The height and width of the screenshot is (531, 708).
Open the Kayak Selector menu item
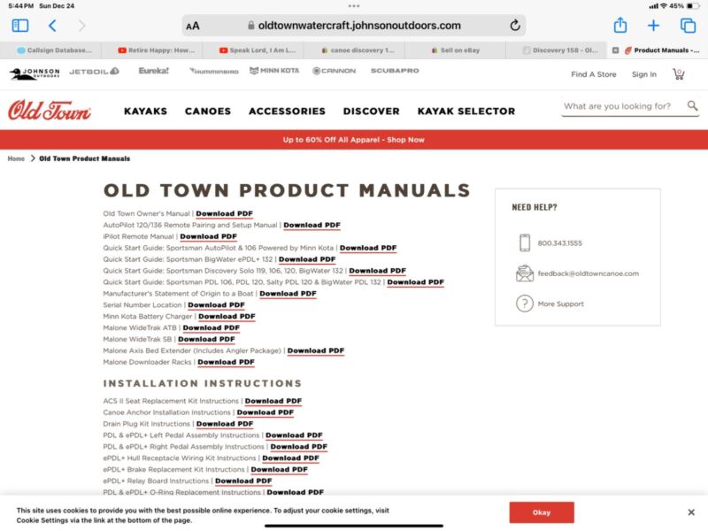coord(466,112)
